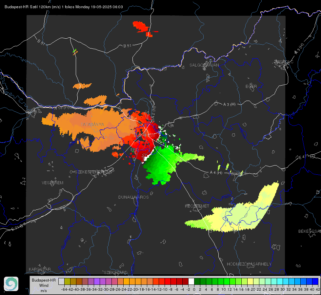Click the swirl weather service logo
Screen dimensions: 321x295
[x=11, y=284]
